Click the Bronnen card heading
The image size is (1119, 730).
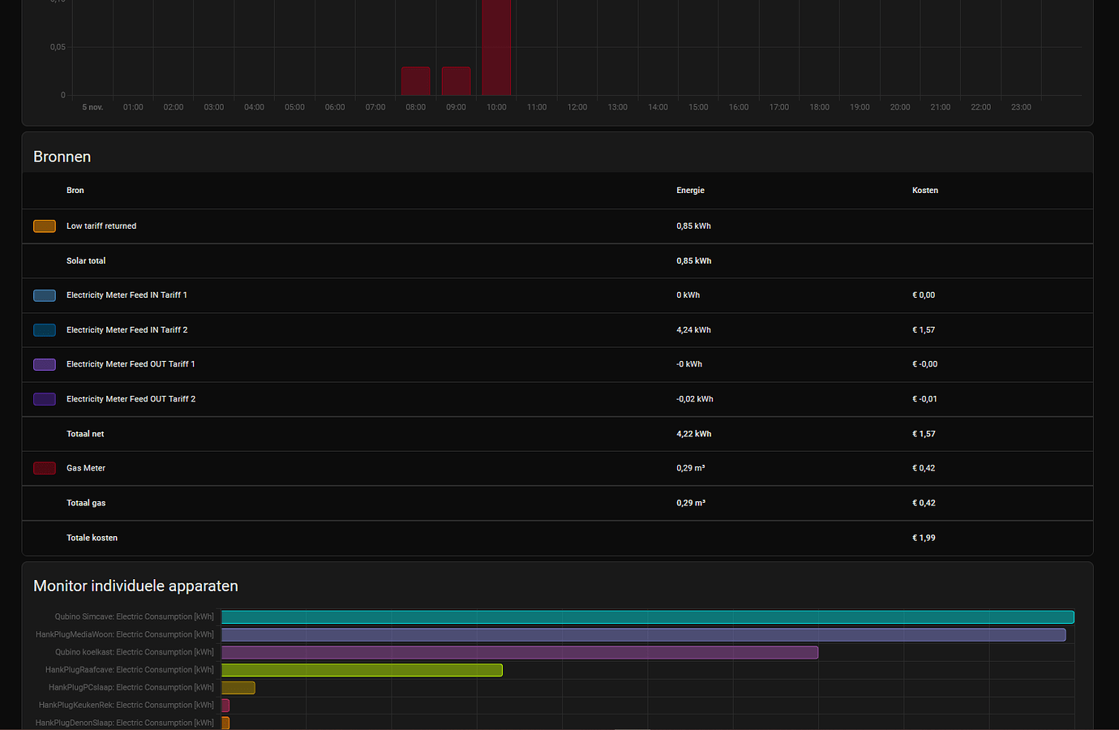point(62,157)
